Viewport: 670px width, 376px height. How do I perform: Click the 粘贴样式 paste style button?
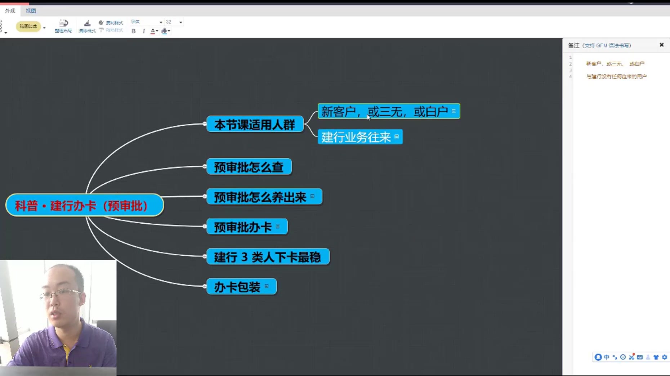click(x=111, y=30)
